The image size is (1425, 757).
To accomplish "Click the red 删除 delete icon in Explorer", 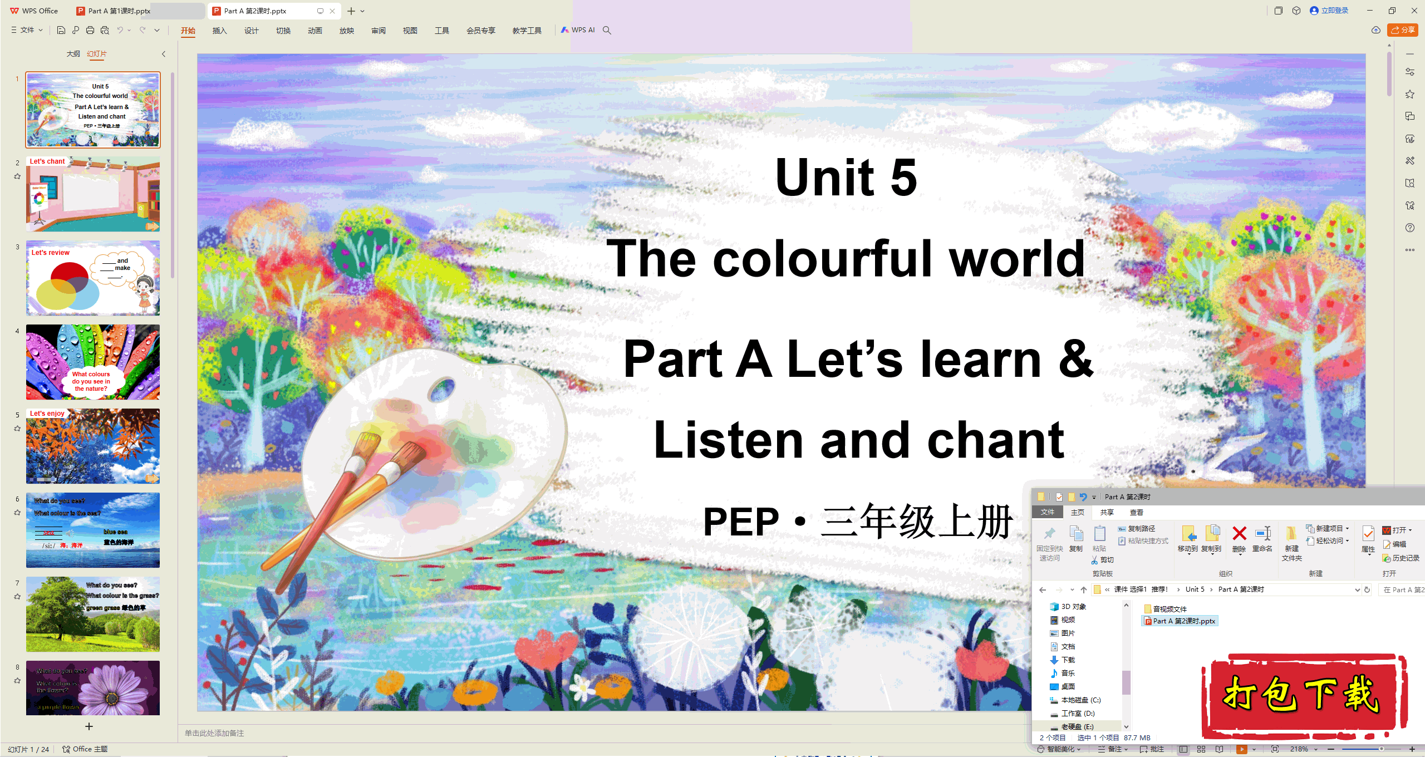I will tap(1239, 539).
